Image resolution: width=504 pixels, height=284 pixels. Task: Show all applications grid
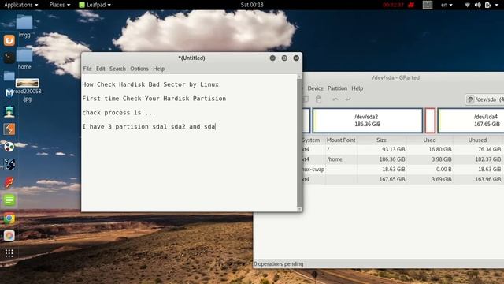[x=9, y=253]
